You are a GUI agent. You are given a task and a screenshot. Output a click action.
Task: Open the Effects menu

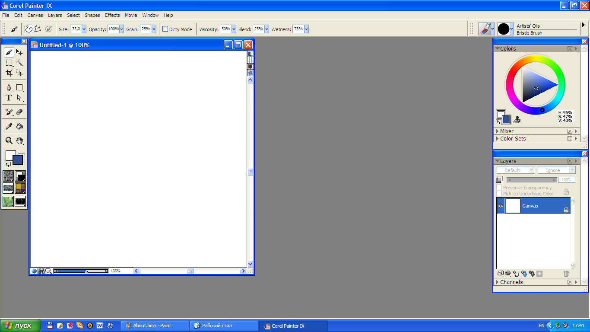tap(112, 15)
